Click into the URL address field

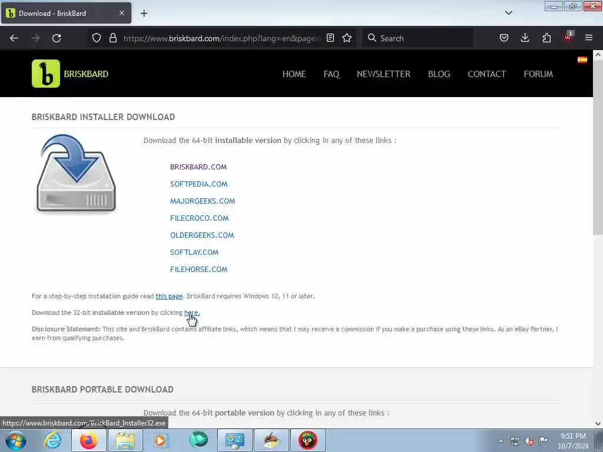pyautogui.click(x=221, y=38)
